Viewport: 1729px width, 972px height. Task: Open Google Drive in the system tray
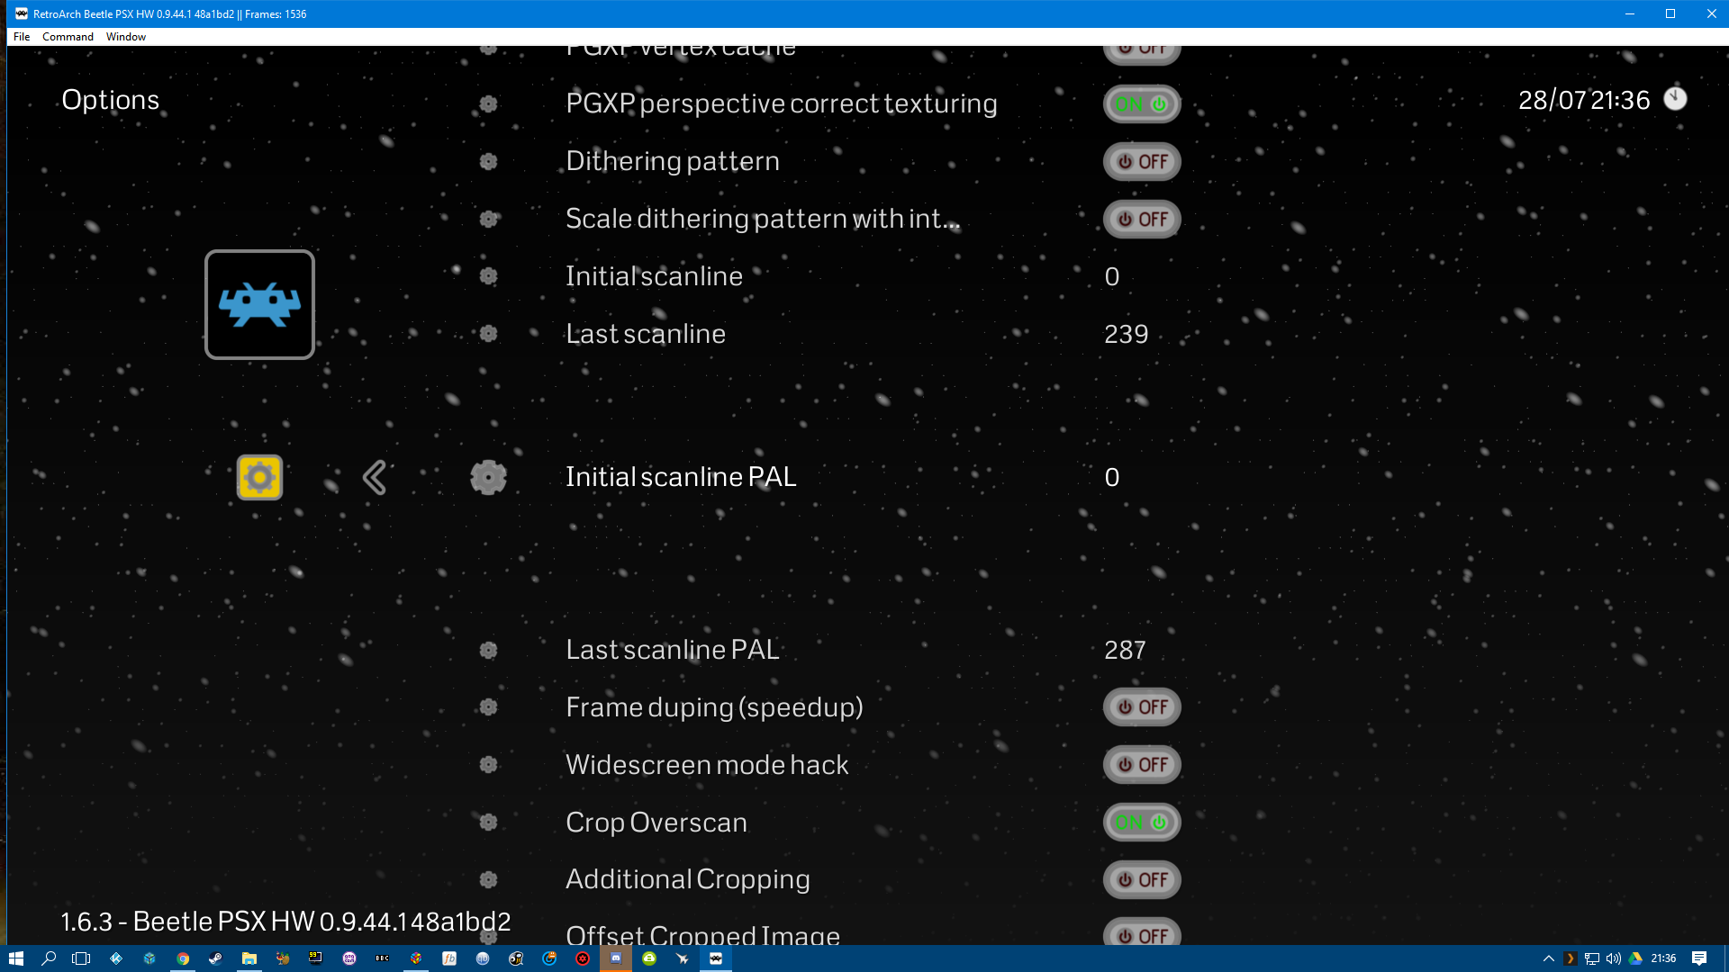click(x=1636, y=958)
